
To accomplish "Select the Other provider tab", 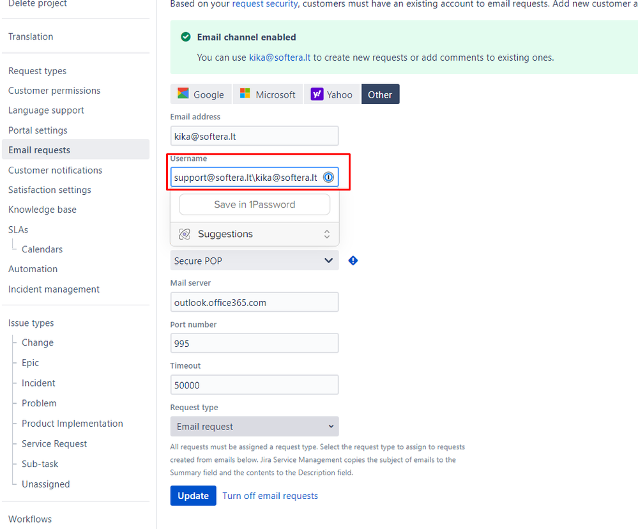I will point(380,95).
